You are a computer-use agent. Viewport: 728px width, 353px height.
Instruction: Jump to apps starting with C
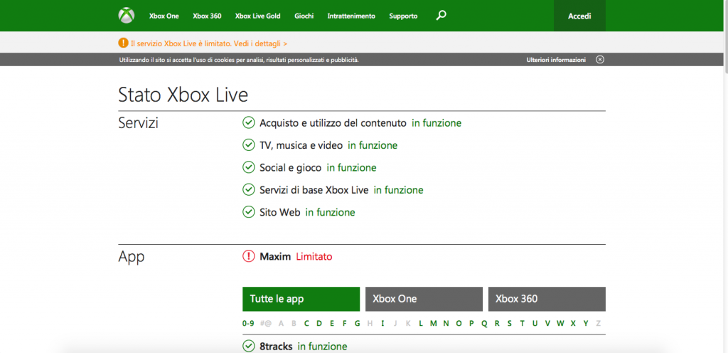coord(306,324)
